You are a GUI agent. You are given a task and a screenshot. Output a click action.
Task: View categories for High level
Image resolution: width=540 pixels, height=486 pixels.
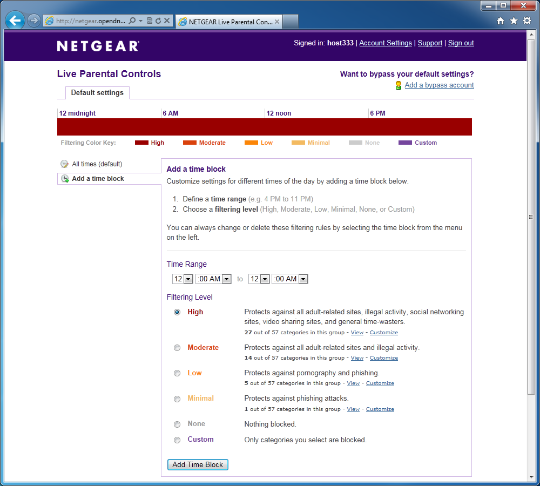357,333
